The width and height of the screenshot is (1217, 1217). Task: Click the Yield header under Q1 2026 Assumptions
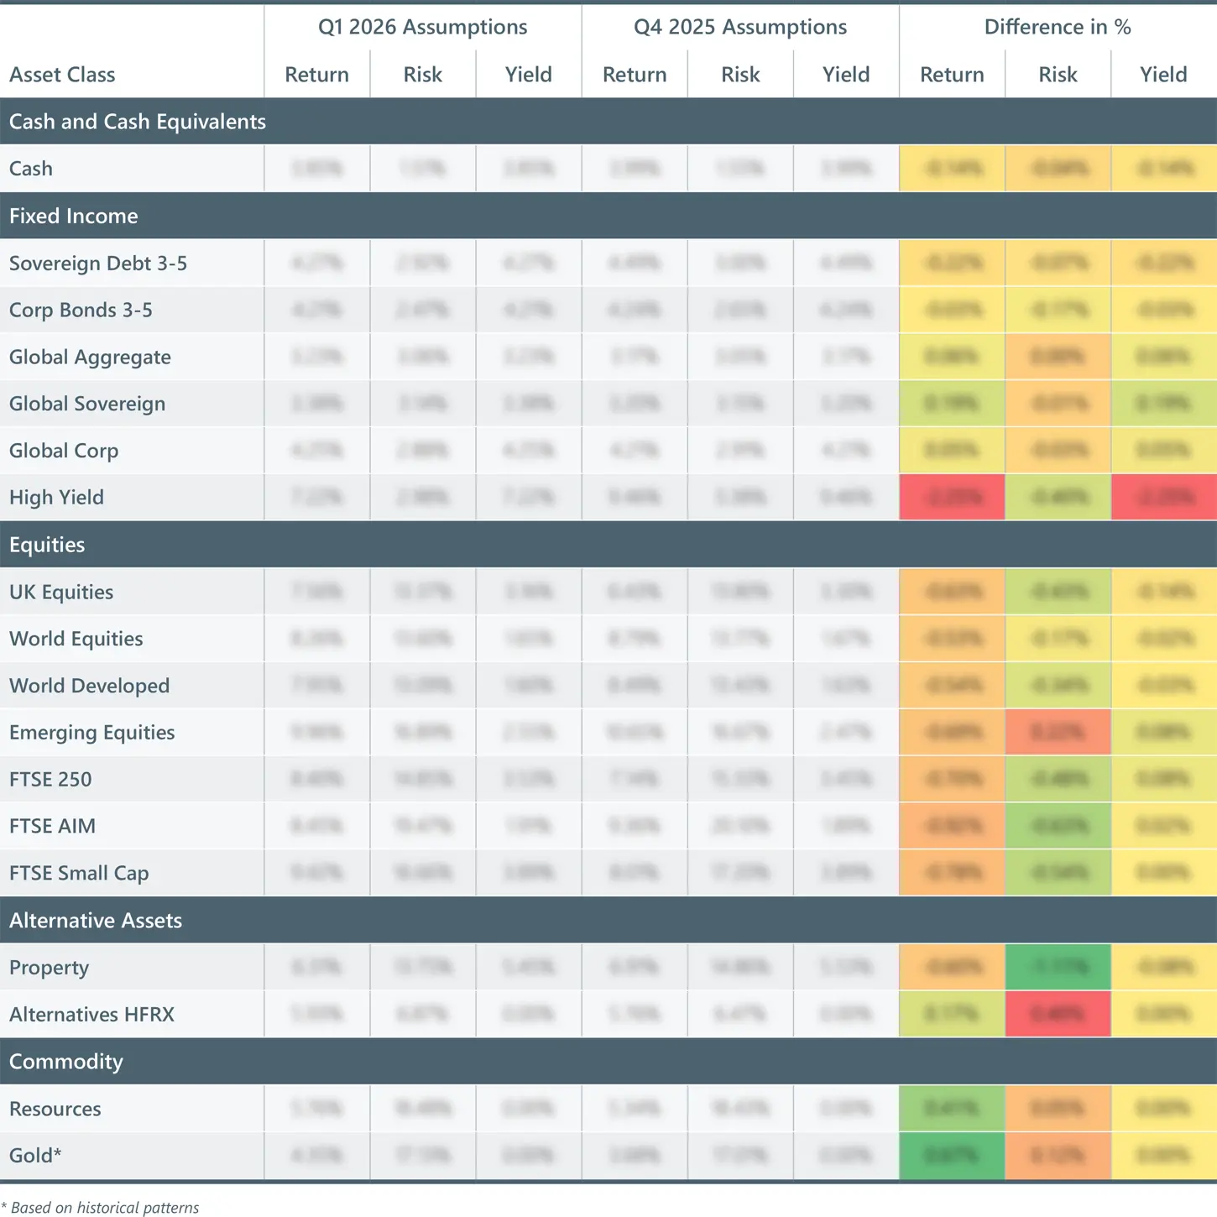pos(528,75)
